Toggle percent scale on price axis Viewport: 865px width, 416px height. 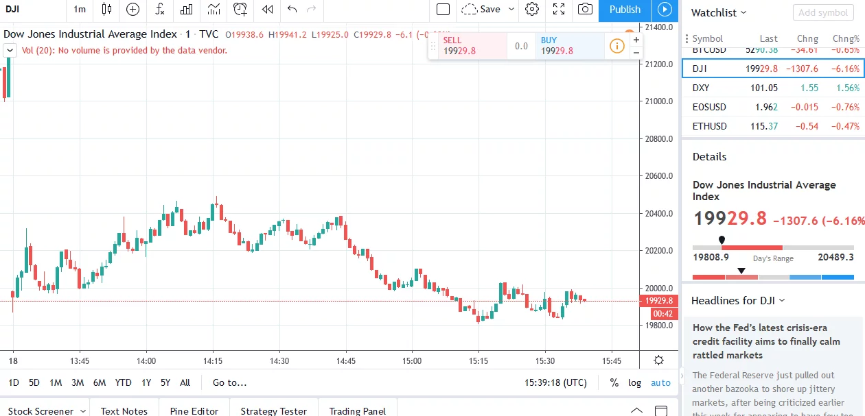tap(614, 383)
